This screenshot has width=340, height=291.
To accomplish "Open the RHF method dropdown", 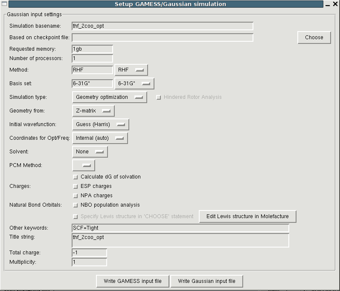I will 131,69.
